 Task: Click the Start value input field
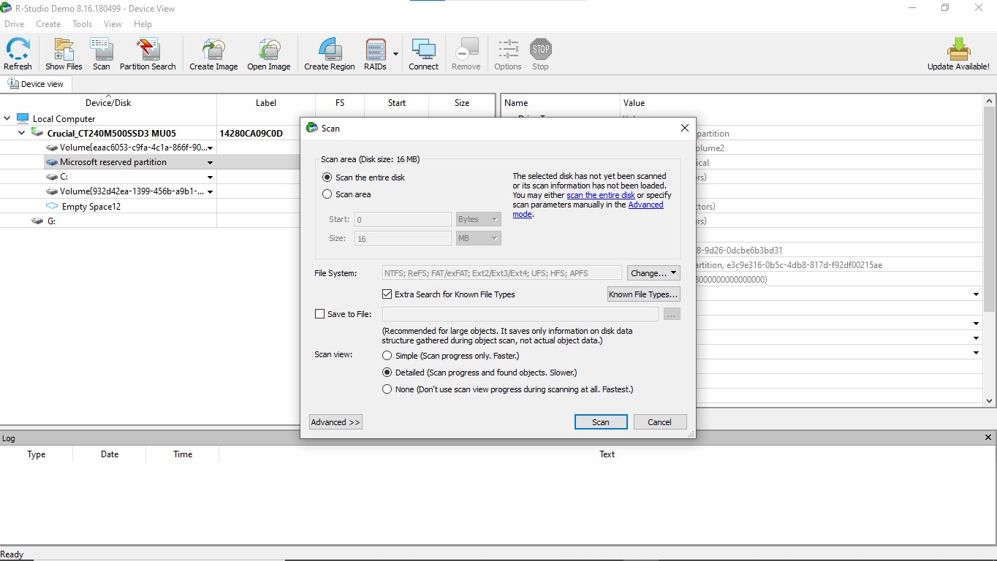point(403,219)
